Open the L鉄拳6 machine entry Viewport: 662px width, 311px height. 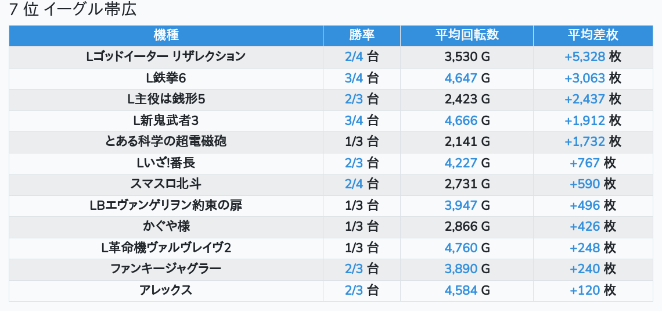(166, 78)
